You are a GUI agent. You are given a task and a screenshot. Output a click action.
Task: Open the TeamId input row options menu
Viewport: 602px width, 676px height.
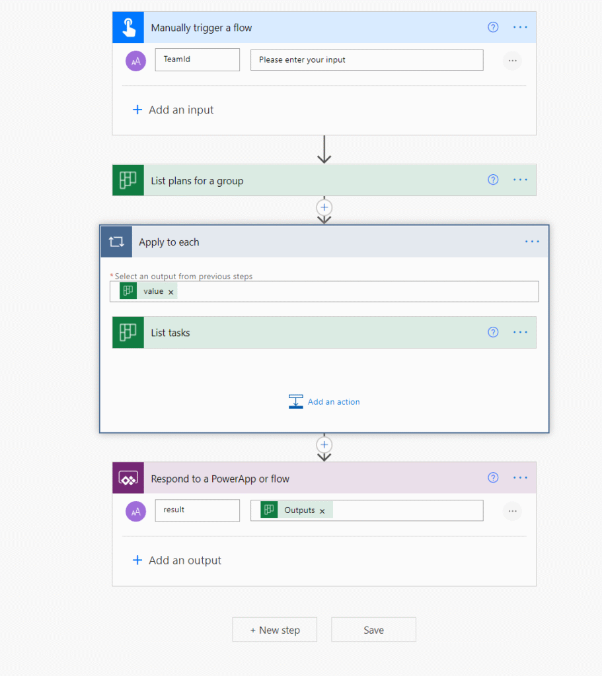[512, 61]
